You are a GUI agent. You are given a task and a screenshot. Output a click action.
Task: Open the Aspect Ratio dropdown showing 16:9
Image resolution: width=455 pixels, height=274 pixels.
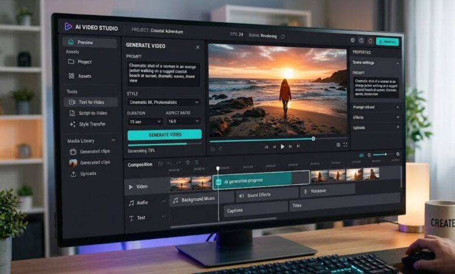click(183, 121)
